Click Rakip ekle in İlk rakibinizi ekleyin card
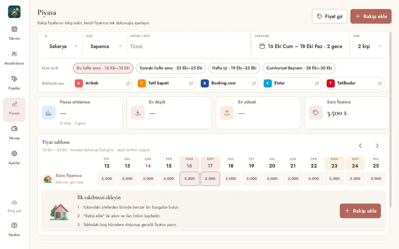Screen dimensions: 399x249 [x=360, y=211]
